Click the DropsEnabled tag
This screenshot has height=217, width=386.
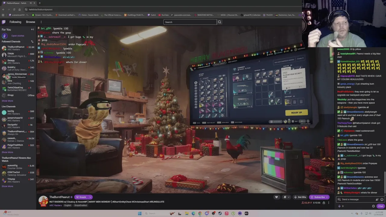81,206
